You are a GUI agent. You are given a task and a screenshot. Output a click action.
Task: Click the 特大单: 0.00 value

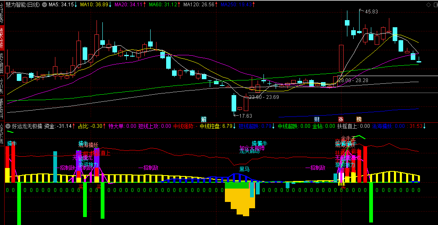tap(122, 126)
